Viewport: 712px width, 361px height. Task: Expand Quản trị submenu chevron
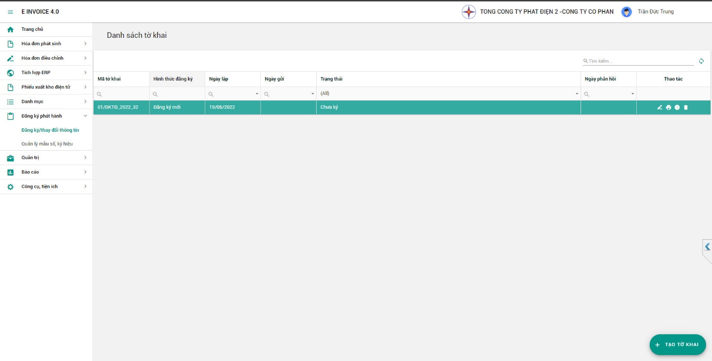coord(85,158)
